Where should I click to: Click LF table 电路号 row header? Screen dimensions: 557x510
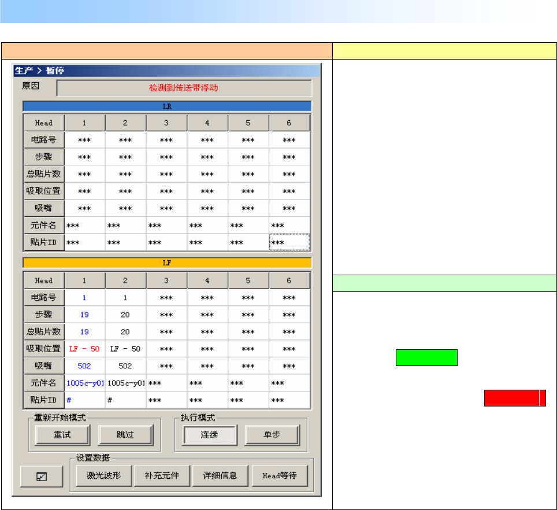(x=44, y=297)
